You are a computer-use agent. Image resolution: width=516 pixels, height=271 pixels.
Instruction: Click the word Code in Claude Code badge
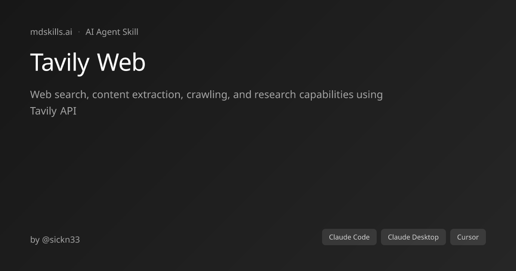(361, 237)
